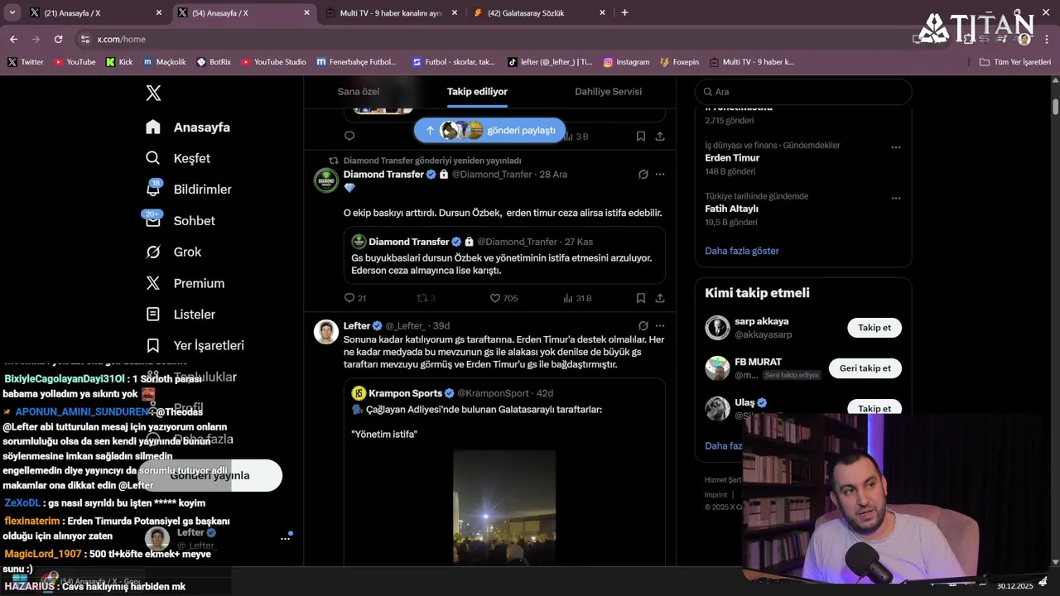
Task: Close the (54) Anasayfa / X tab
Action: tap(306, 13)
